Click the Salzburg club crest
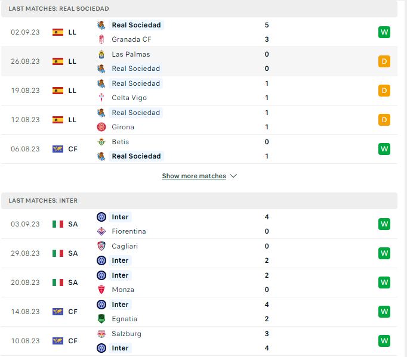Viewport: 407px width, 357px height. point(101,334)
